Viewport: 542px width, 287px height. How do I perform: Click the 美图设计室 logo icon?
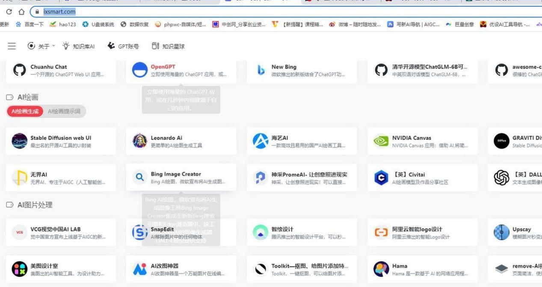(x=20, y=269)
